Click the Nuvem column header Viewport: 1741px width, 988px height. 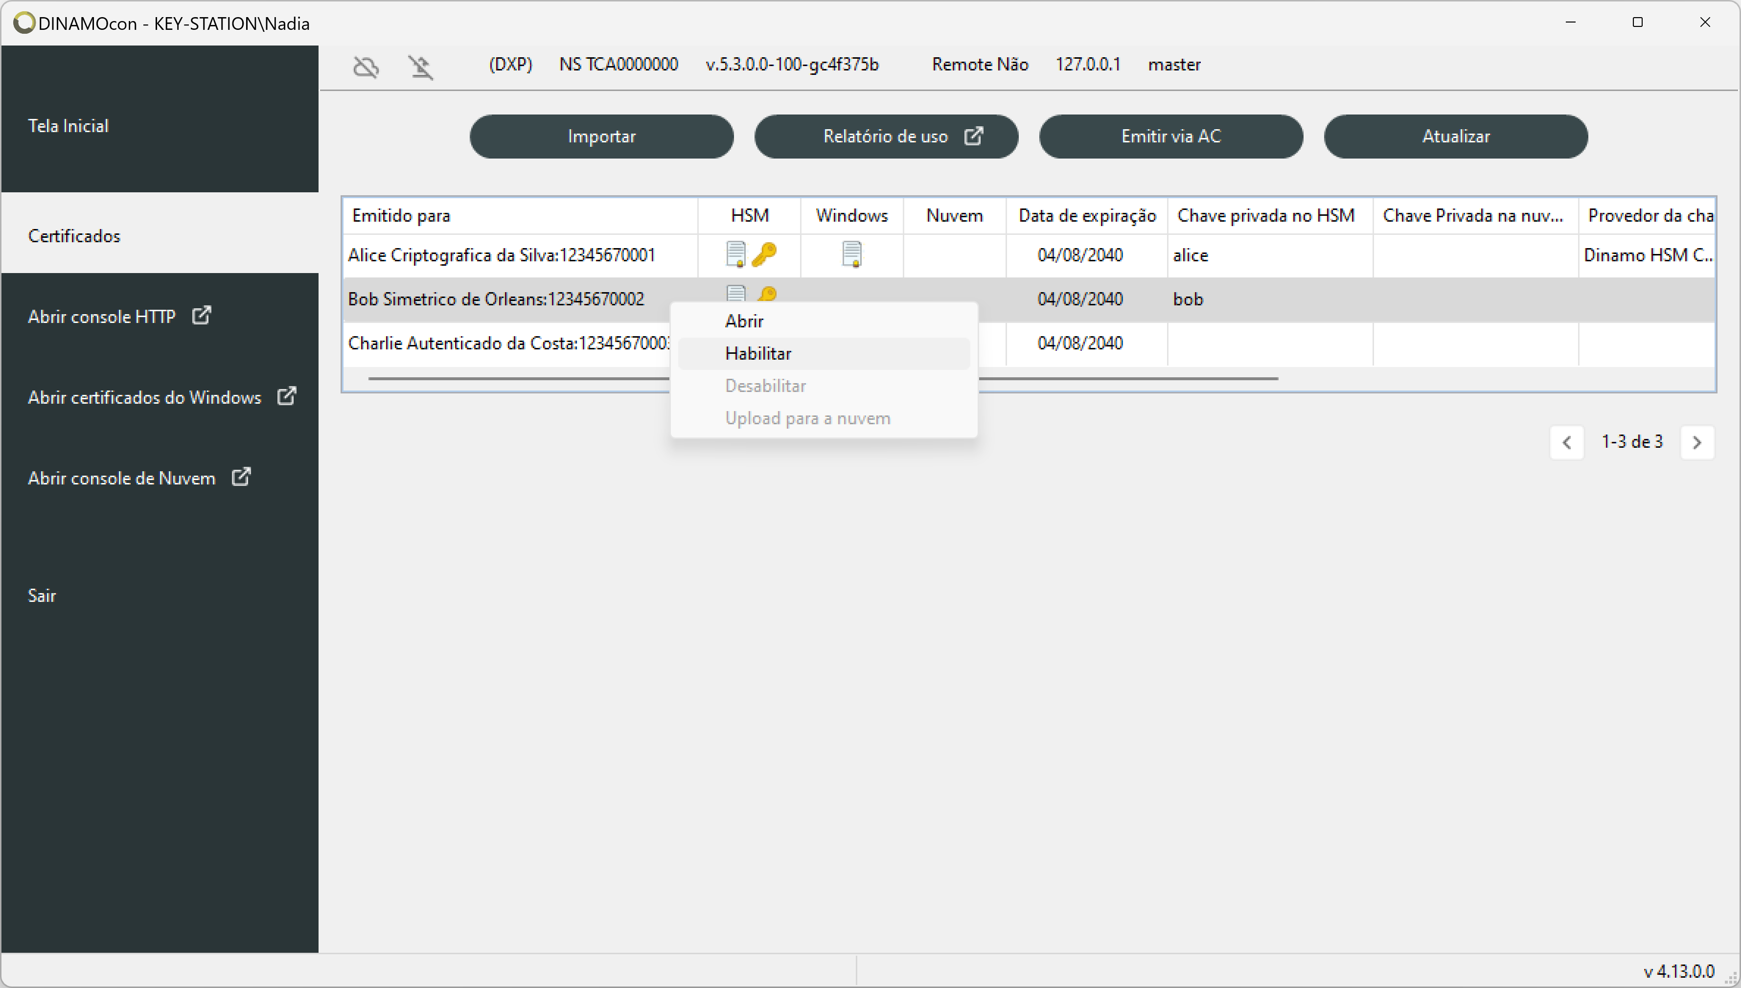pos(954,216)
